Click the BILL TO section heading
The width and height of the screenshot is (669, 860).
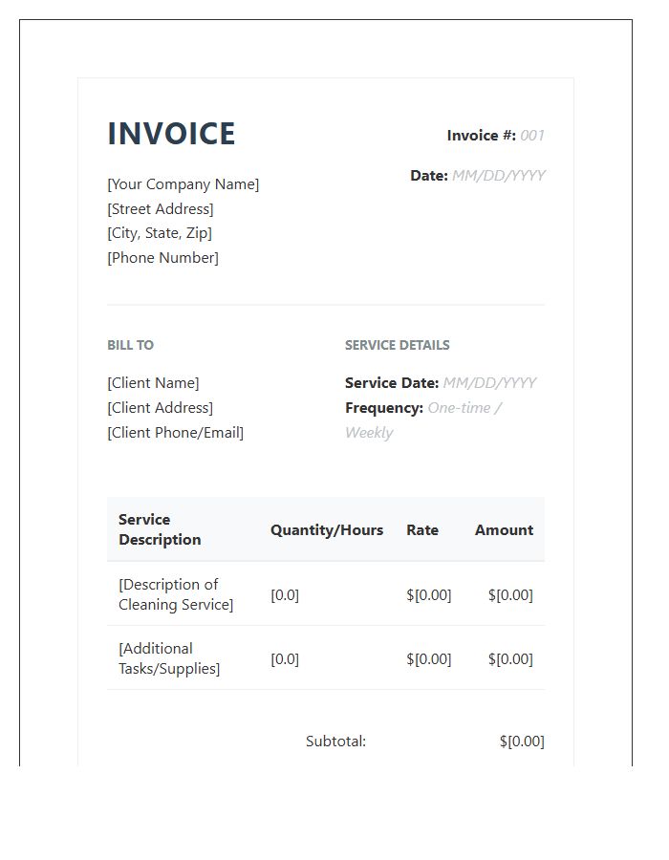131,345
